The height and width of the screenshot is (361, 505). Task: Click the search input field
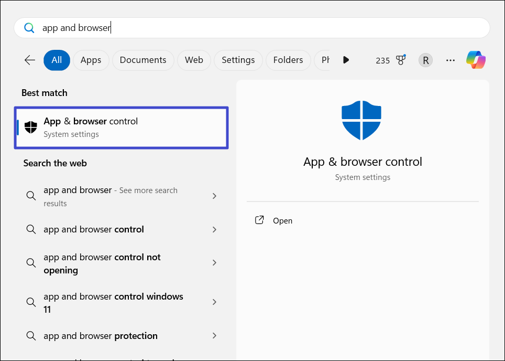pyautogui.click(x=252, y=28)
